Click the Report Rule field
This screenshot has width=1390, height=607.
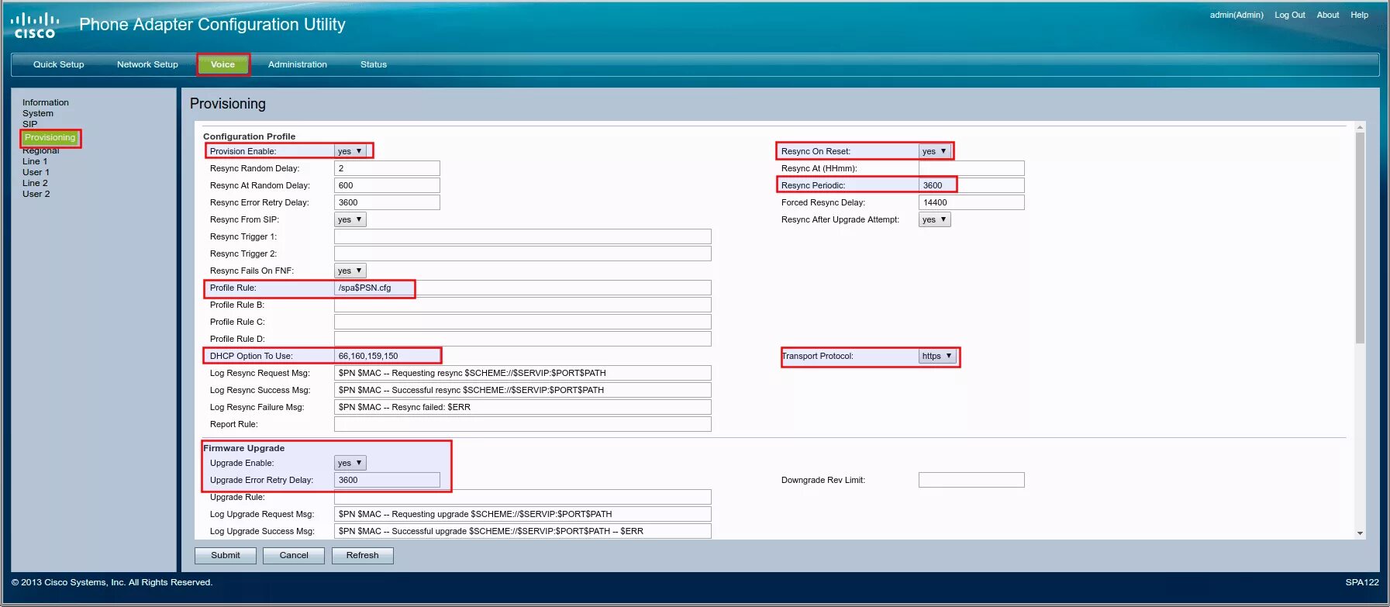pyautogui.click(x=523, y=424)
